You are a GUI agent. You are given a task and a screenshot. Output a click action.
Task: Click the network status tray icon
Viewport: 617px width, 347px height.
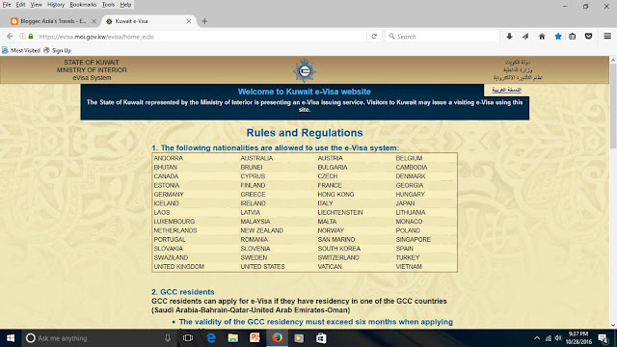(549, 338)
